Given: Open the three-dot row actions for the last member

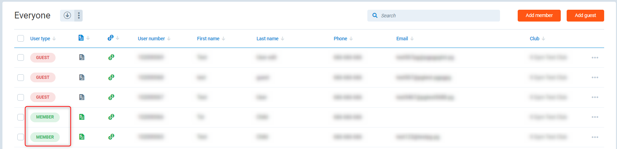Looking at the screenshot, I should (x=595, y=137).
